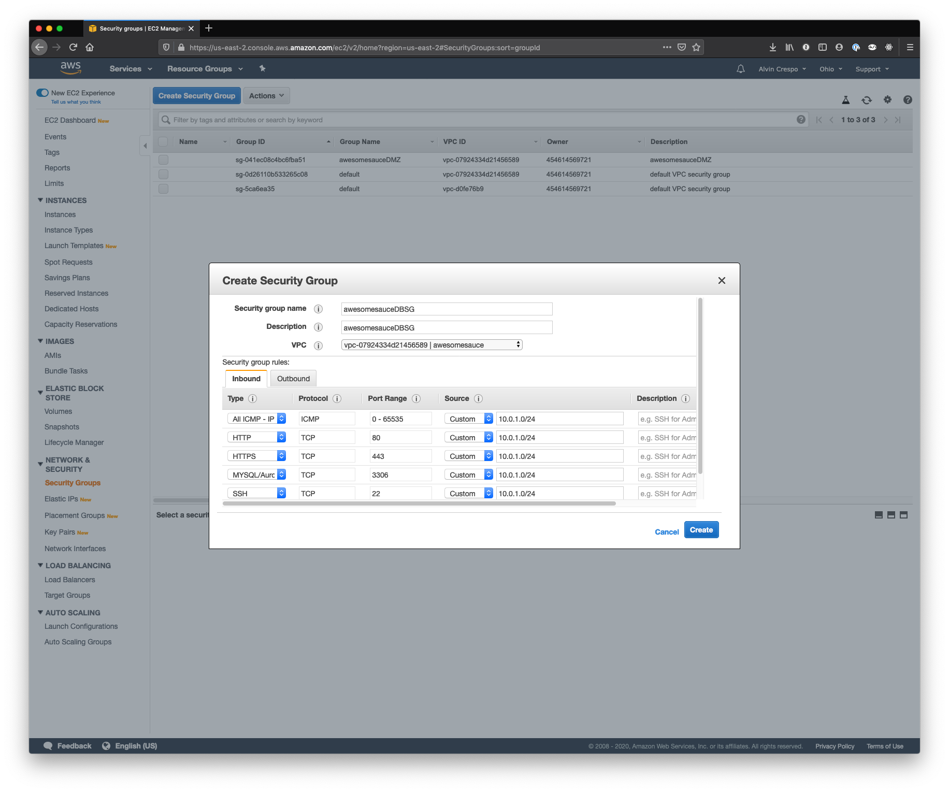Viewport: 949px width, 792px height.
Task: Open the Actions dropdown
Action: coord(266,95)
